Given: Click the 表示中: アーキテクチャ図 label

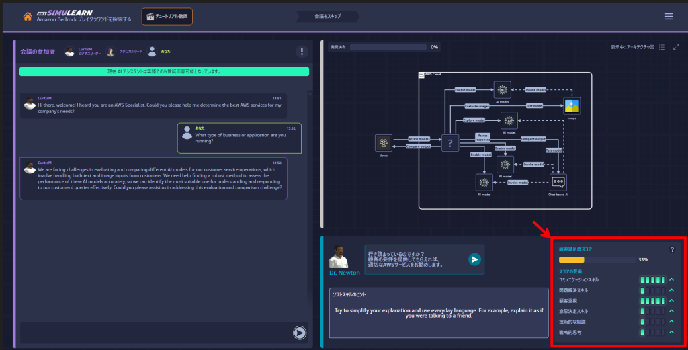Looking at the screenshot, I should coord(632,47).
